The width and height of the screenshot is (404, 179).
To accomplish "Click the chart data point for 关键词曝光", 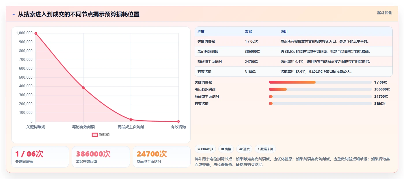I will coord(36,33).
